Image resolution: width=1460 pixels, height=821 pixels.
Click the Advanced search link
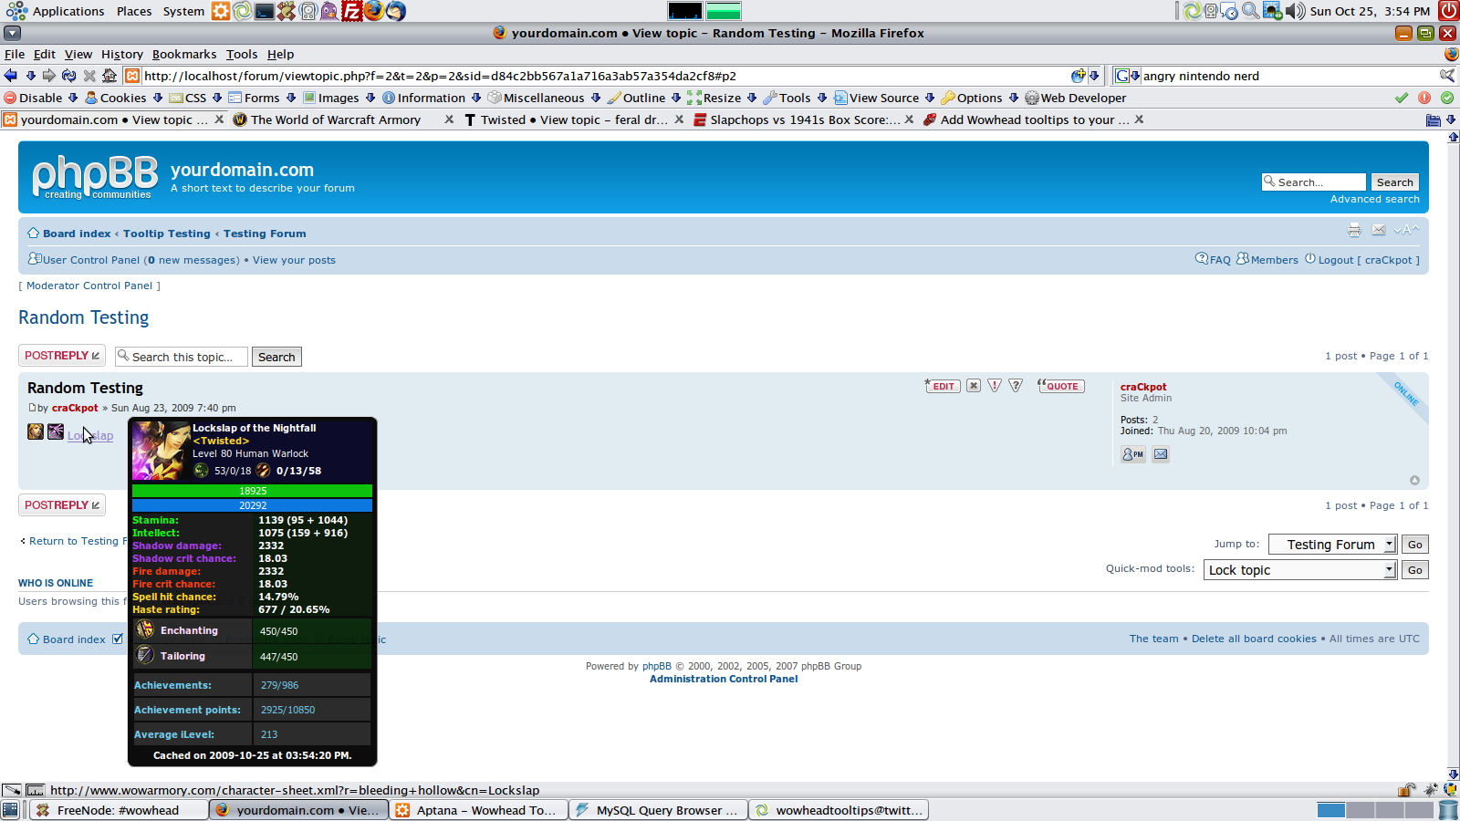coord(1374,199)
